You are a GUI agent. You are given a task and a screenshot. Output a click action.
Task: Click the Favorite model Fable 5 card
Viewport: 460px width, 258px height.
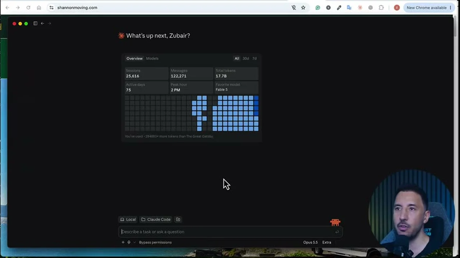[236, 87]
